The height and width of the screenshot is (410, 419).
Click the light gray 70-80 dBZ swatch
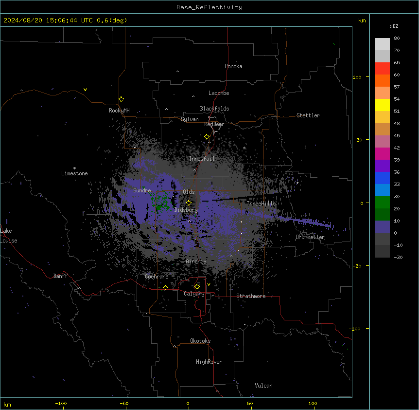pyautogui.click(x=382, y=44)
